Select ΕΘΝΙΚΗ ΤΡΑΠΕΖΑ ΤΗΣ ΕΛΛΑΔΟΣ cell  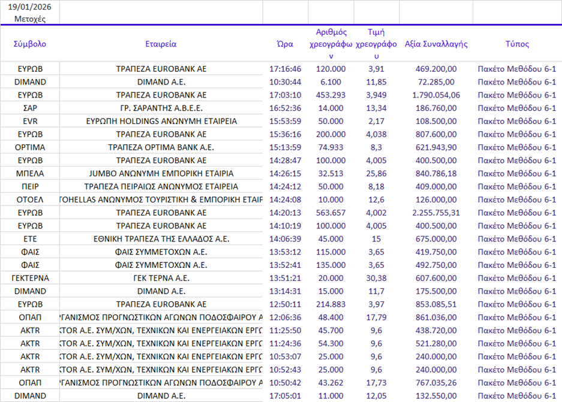[161, 239]
